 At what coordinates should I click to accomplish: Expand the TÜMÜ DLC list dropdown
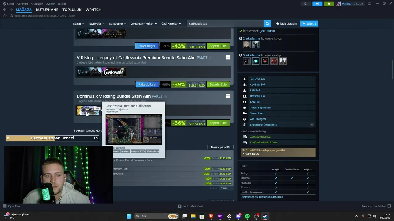click(226, 188)
